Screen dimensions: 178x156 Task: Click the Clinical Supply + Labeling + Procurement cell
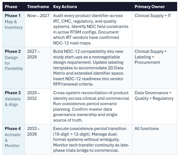point(151,57)
